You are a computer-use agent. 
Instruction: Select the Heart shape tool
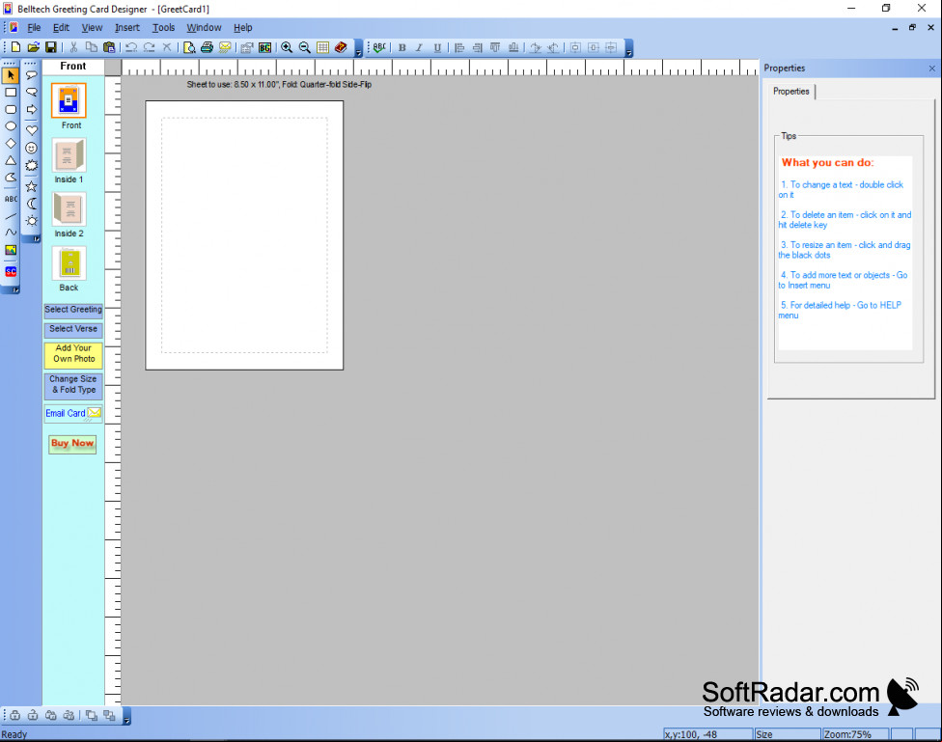pyautogui.click(x=31, y=129)
